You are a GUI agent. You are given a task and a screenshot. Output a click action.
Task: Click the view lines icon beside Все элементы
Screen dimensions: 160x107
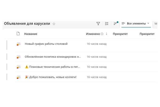click(x=123, y=24)
